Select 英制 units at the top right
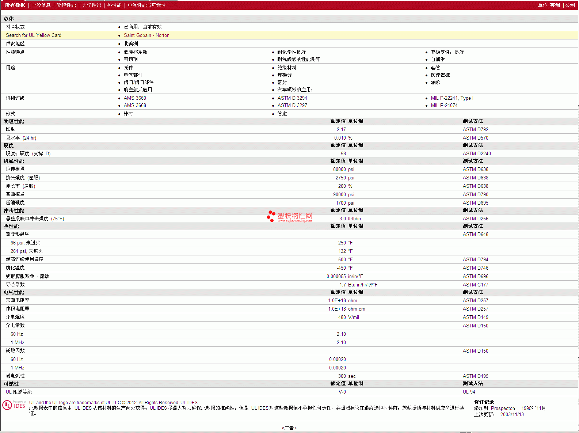Viewport: 579px width, 433px height. pos(555,5)
